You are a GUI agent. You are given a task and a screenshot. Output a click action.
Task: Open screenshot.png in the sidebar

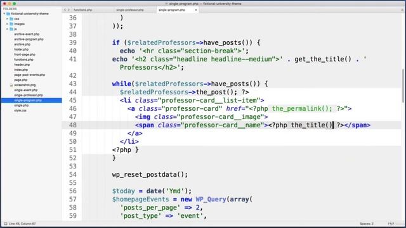point(25,85)
